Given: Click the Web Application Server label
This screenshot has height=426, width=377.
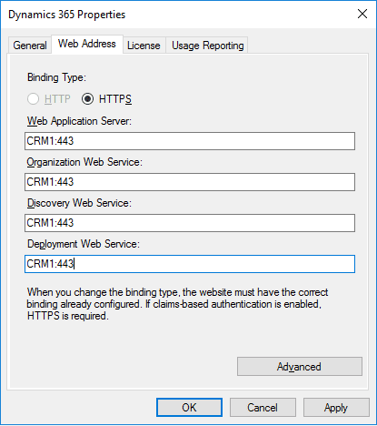Looking at the screenshot, I should [79, 121].
